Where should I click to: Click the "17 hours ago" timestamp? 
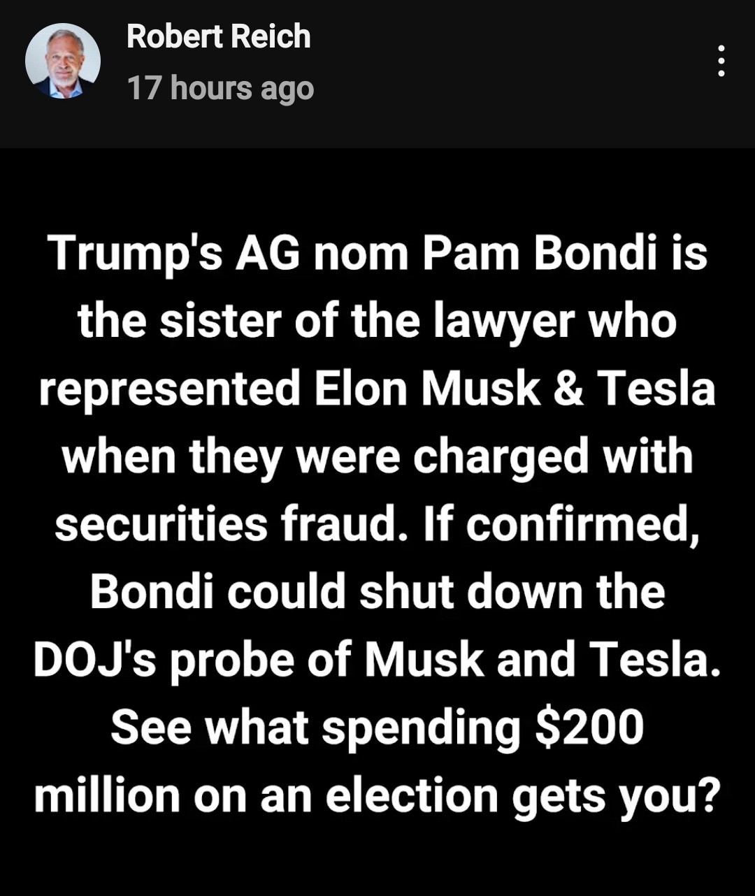[220, 89]
